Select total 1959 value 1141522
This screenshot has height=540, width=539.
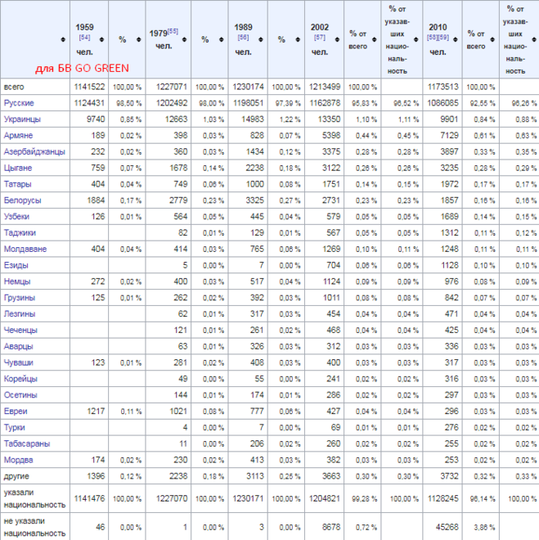[89, 87]
